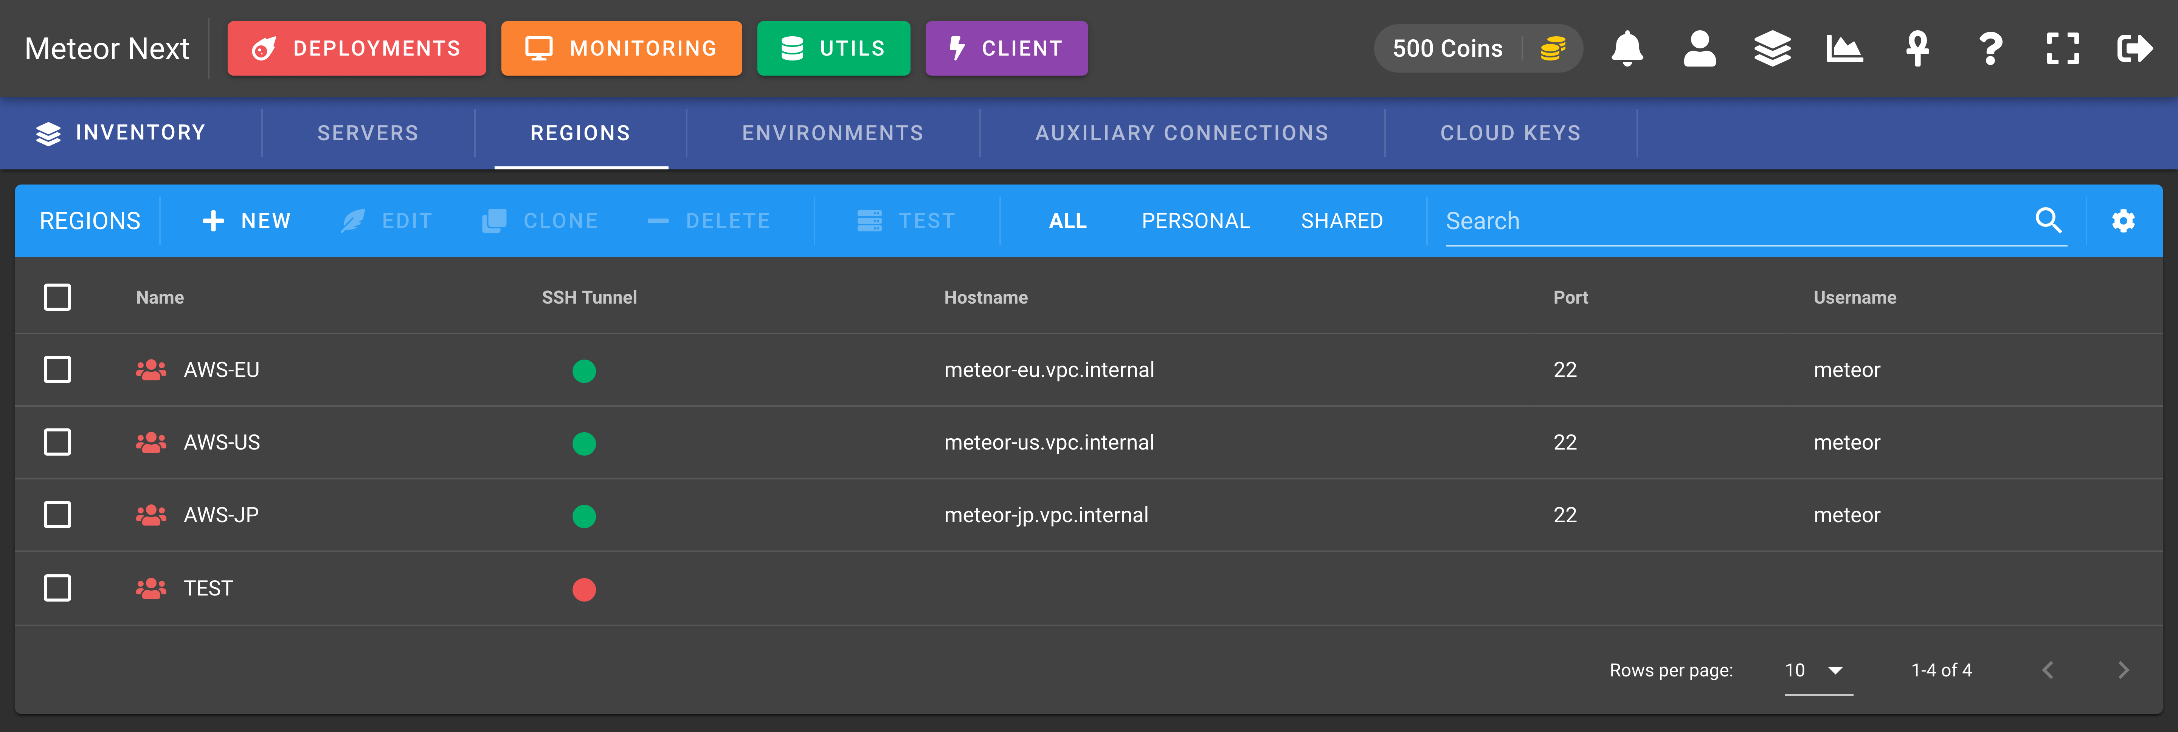Image resolution: width=2178 pixels, height=732 pixels.
Task: Open the Client section button
Action: coord(1006,48)
